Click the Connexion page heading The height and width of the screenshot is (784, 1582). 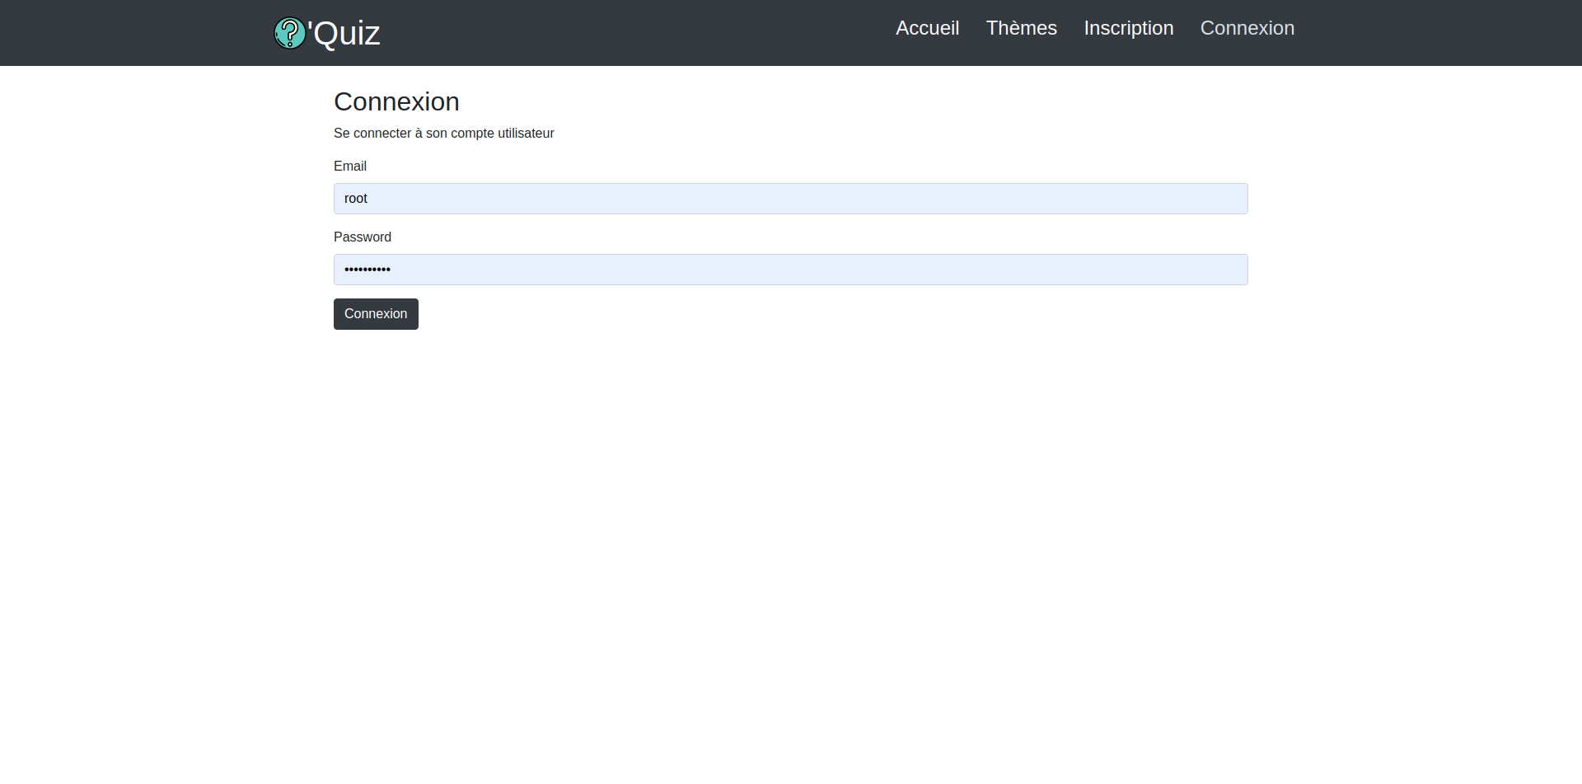(396, 101)
